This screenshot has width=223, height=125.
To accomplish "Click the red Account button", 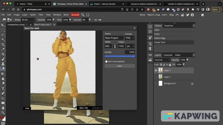I will pos(75,15).
